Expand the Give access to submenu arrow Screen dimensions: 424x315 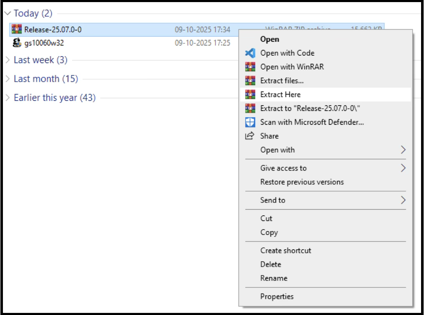pos(403,168)
